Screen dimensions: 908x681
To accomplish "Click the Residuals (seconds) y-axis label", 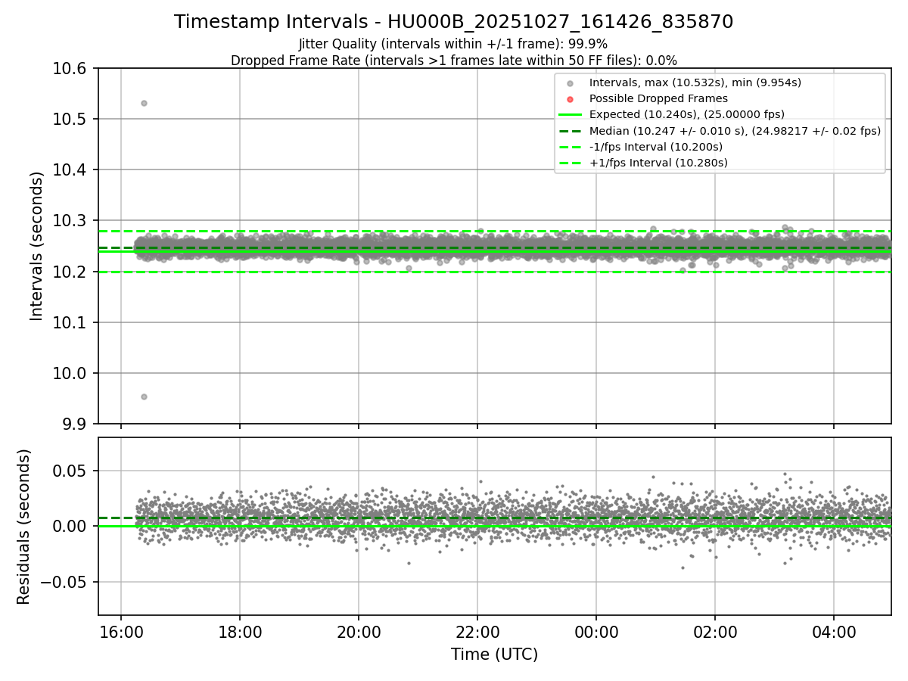I will click(x=24, y=527).
